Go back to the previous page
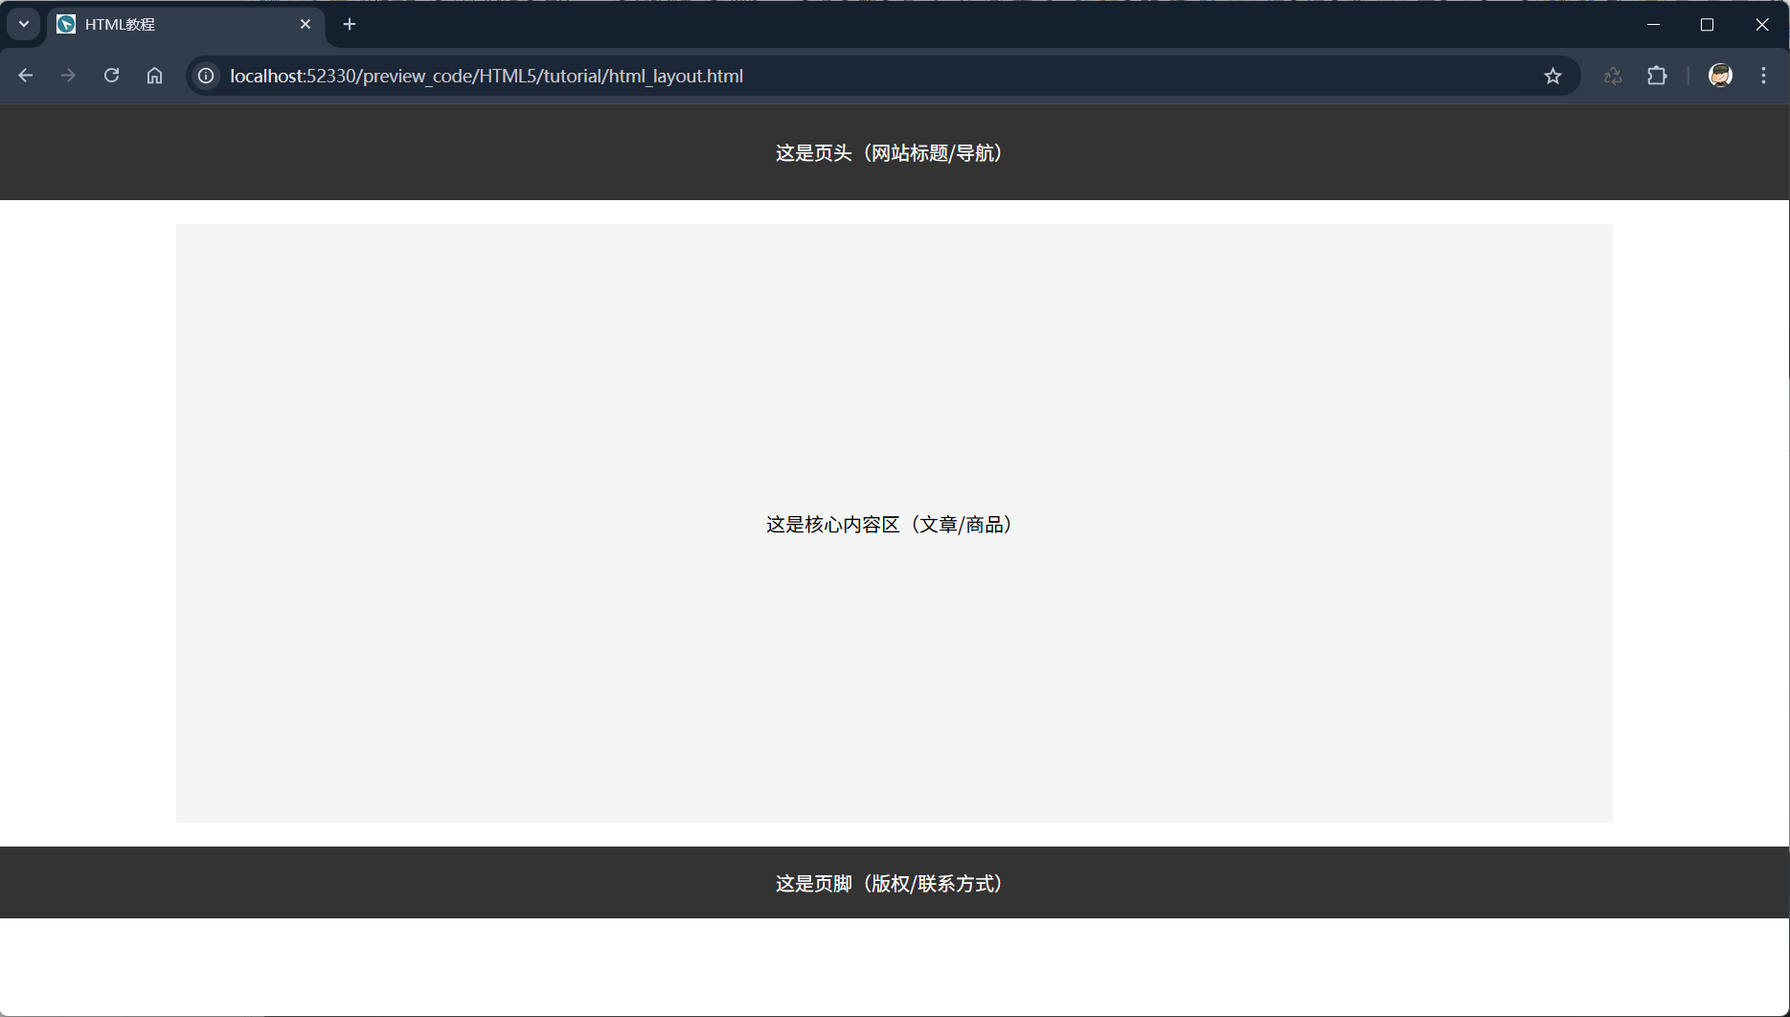The image size is (1790, 1017). click(x=26, y=76)
